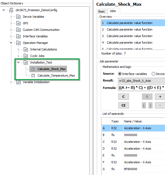Click the Variable Initialization folder icon
Screen dimensions: 165x175
click(x=18, y=82)
